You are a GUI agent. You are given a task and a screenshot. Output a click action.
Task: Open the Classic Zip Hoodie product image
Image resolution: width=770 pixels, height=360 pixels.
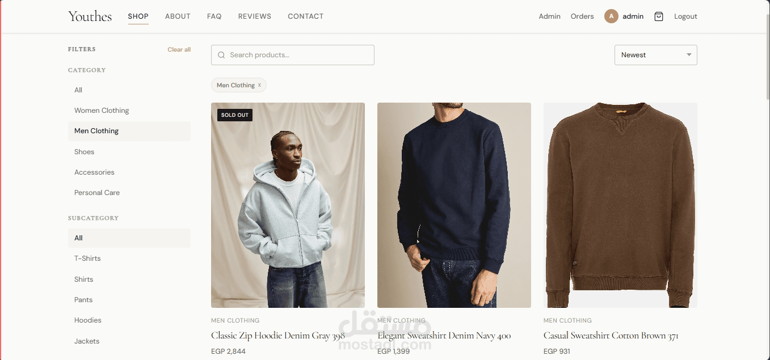288,205
